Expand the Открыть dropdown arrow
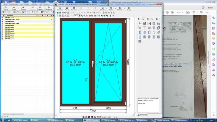 (28, 8)
